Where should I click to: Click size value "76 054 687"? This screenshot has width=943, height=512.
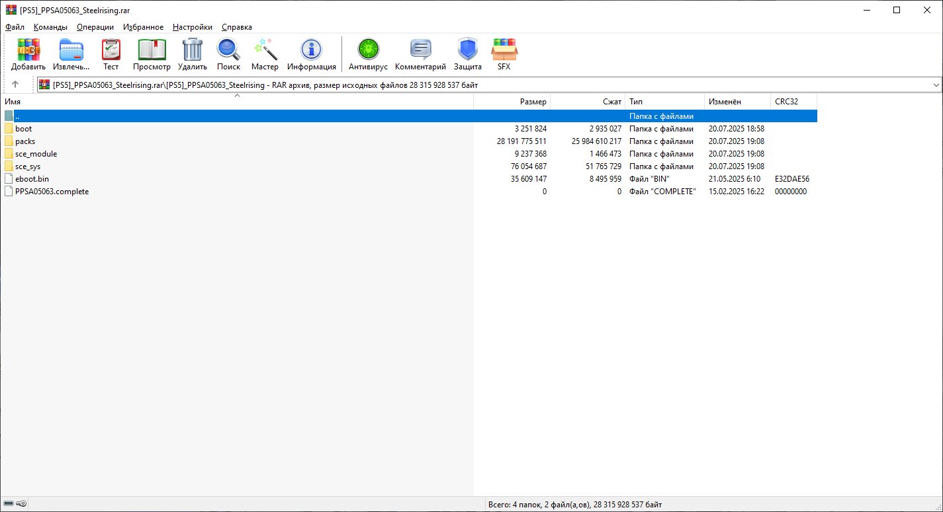pyautogui.click(x=529, y=166)
